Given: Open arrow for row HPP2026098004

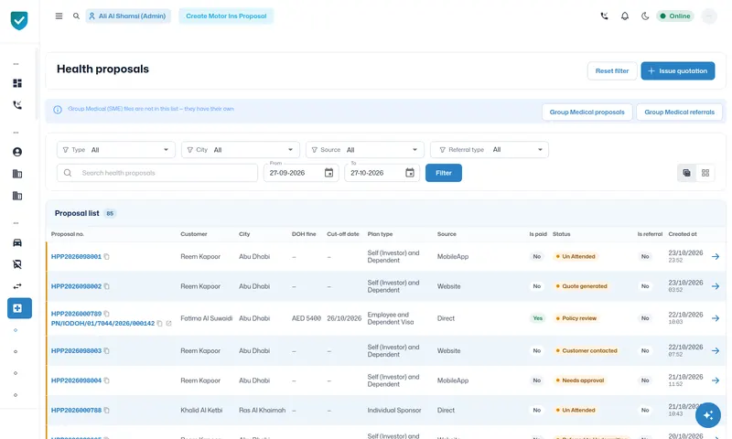Looking at the screenshot, I should click(716, 380).
